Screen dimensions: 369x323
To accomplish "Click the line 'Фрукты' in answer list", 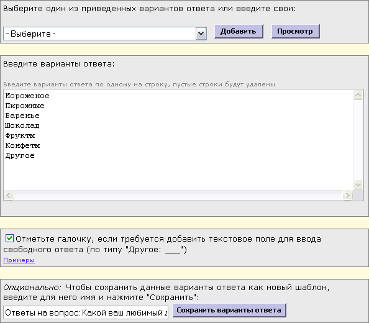I will pos(20,136).
